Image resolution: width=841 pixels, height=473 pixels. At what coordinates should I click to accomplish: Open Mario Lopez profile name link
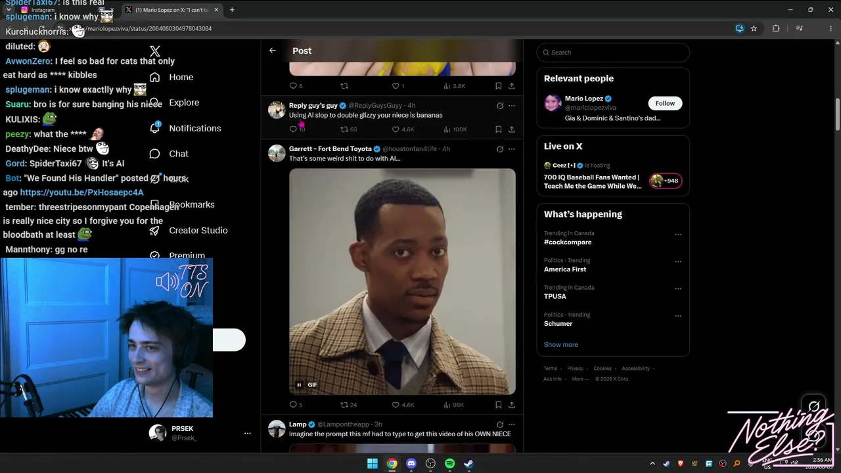click(x=583, y=99)
